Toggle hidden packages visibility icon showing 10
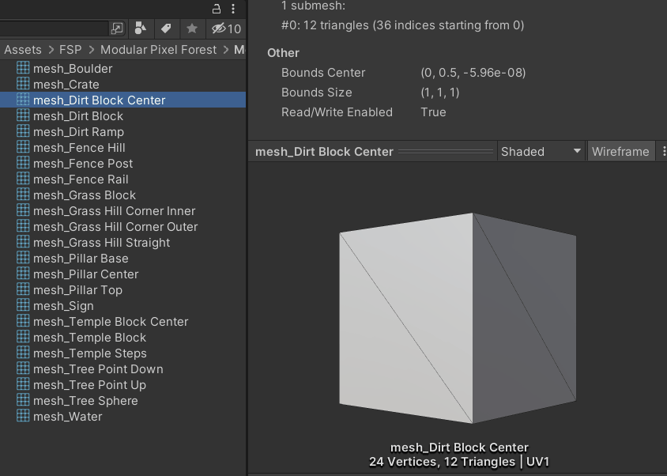 pyautogui.click(x=226, y=28)
